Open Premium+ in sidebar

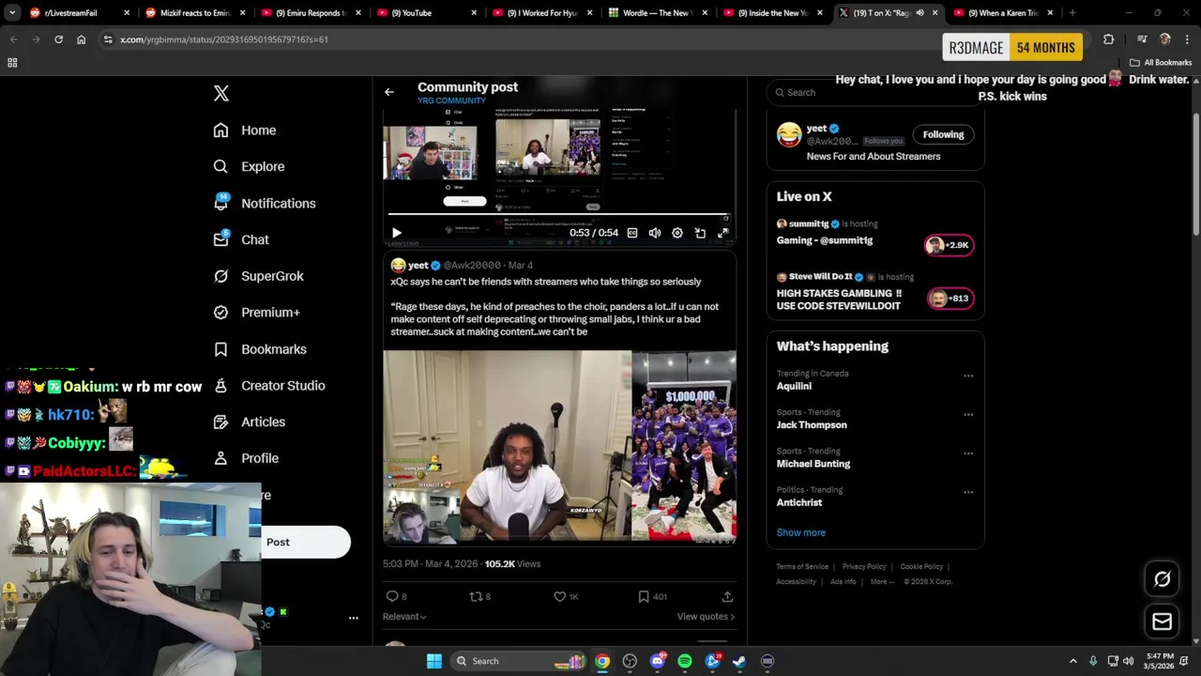click(x=256, y=313)
